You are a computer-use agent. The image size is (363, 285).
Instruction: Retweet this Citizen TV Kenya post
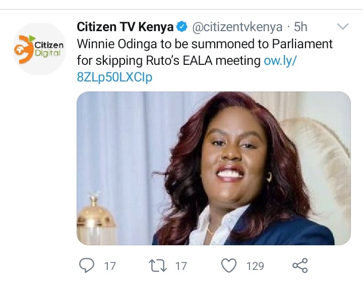[x=157, y=265]
